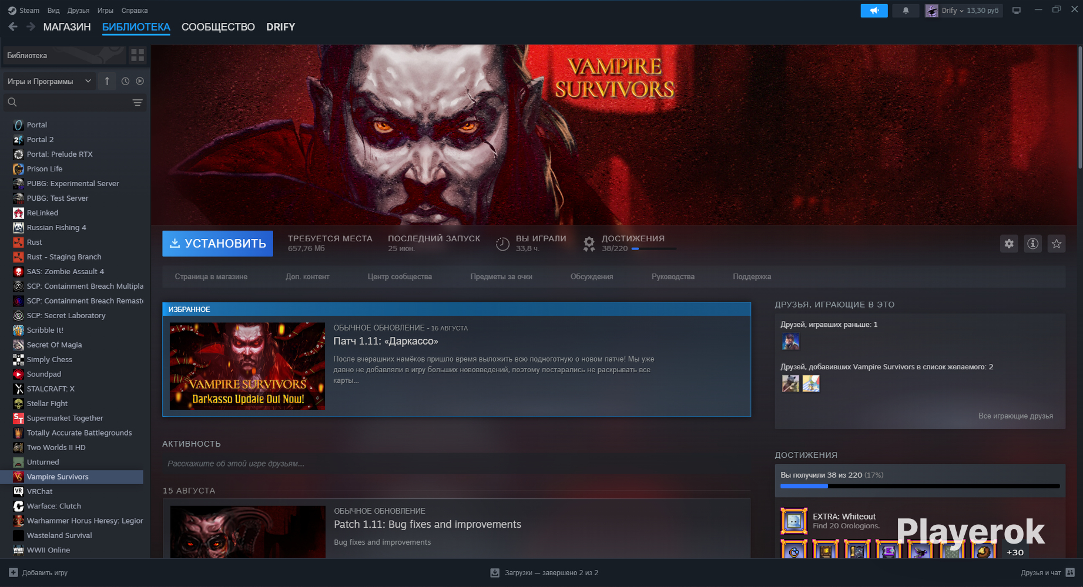This screenshot has height=587, width=1083.
Task: Open Предметы за очки link
Action: click(x=501, y=276)
